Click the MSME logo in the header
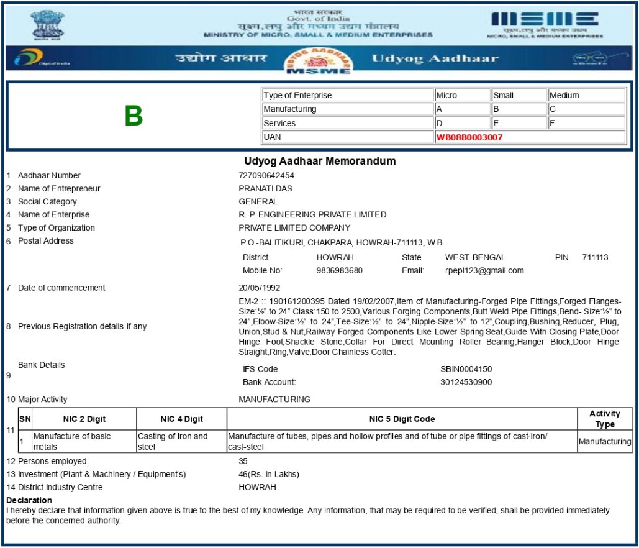This screenshot has width=639, height=548. 545,24
